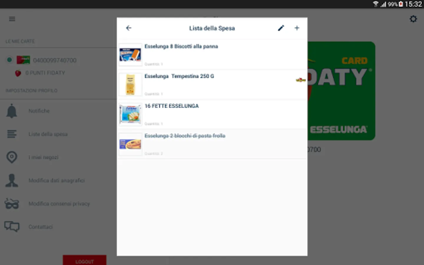Image resolution: width=424 pixels, height=265 pixels.
Task: Open the hamburger menu icon
Action: coord(12,19)
